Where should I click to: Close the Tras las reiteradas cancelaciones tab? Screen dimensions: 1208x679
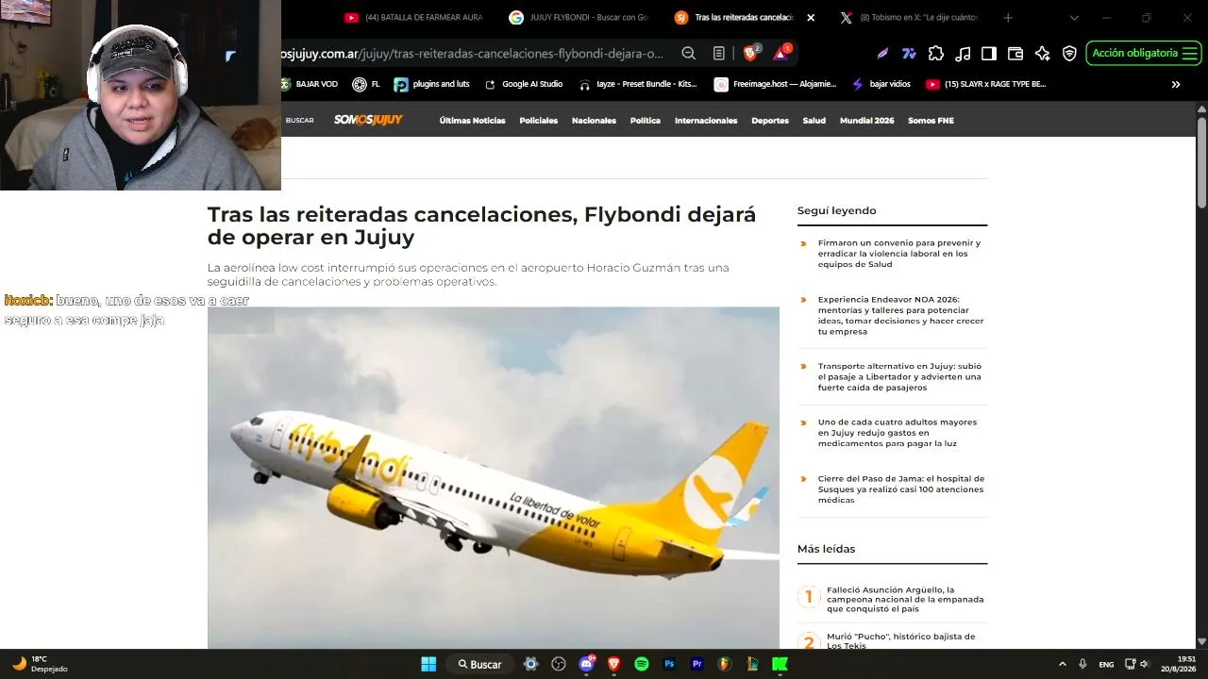pyautogui.click(x=811, y=18)
